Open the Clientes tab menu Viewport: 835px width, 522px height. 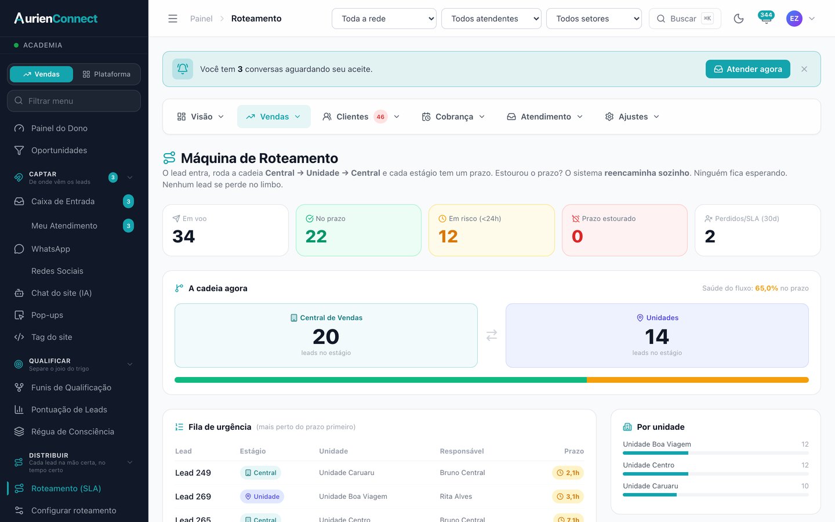point(361,117)
